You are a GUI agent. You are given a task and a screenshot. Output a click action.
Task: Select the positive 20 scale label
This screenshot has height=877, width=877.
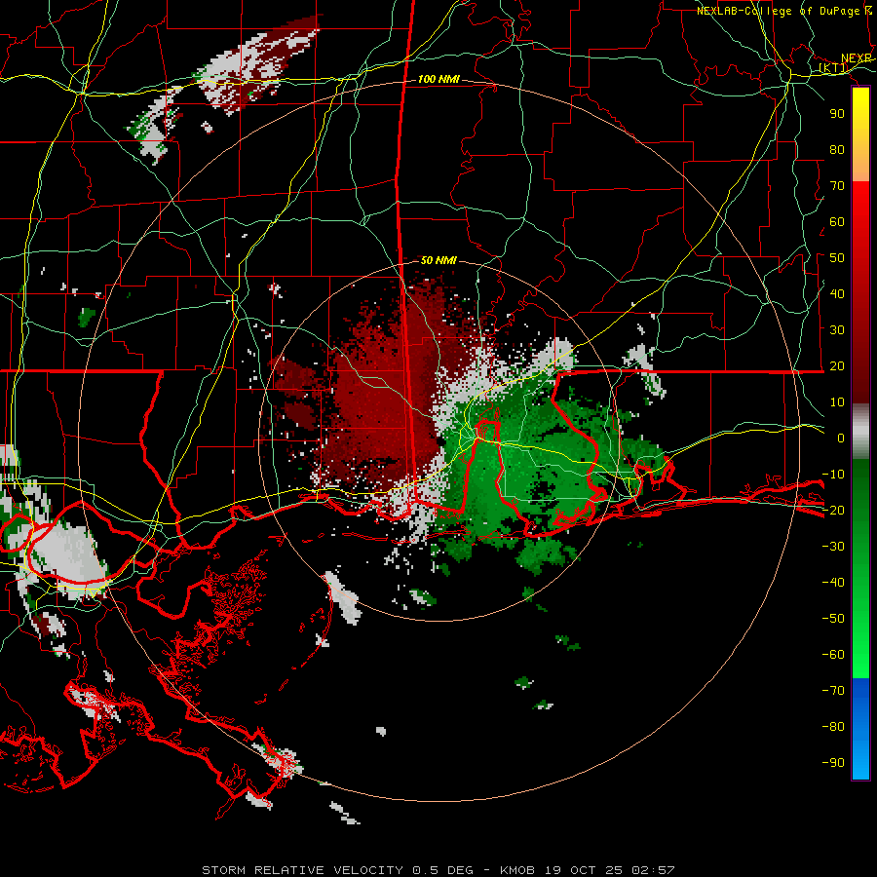click(x=837, y=366)
